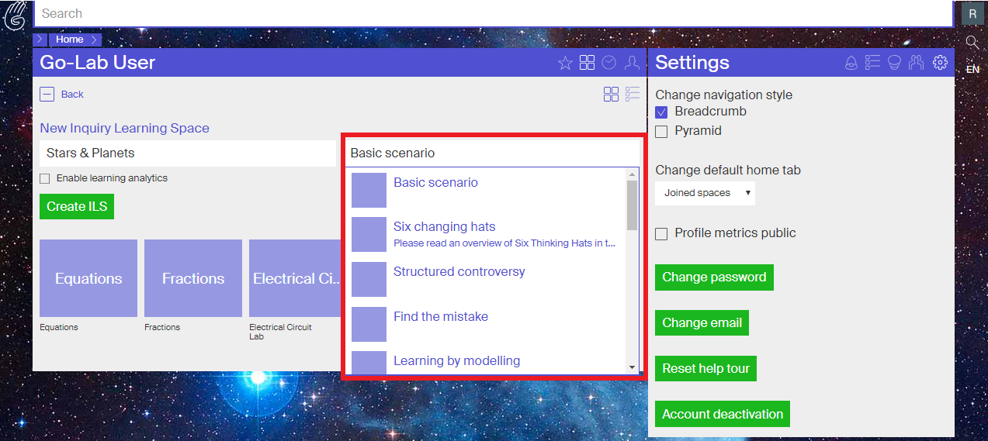Click the person profile icon in Go-Lab User header
988x441 pixels.
coord(632,63)
